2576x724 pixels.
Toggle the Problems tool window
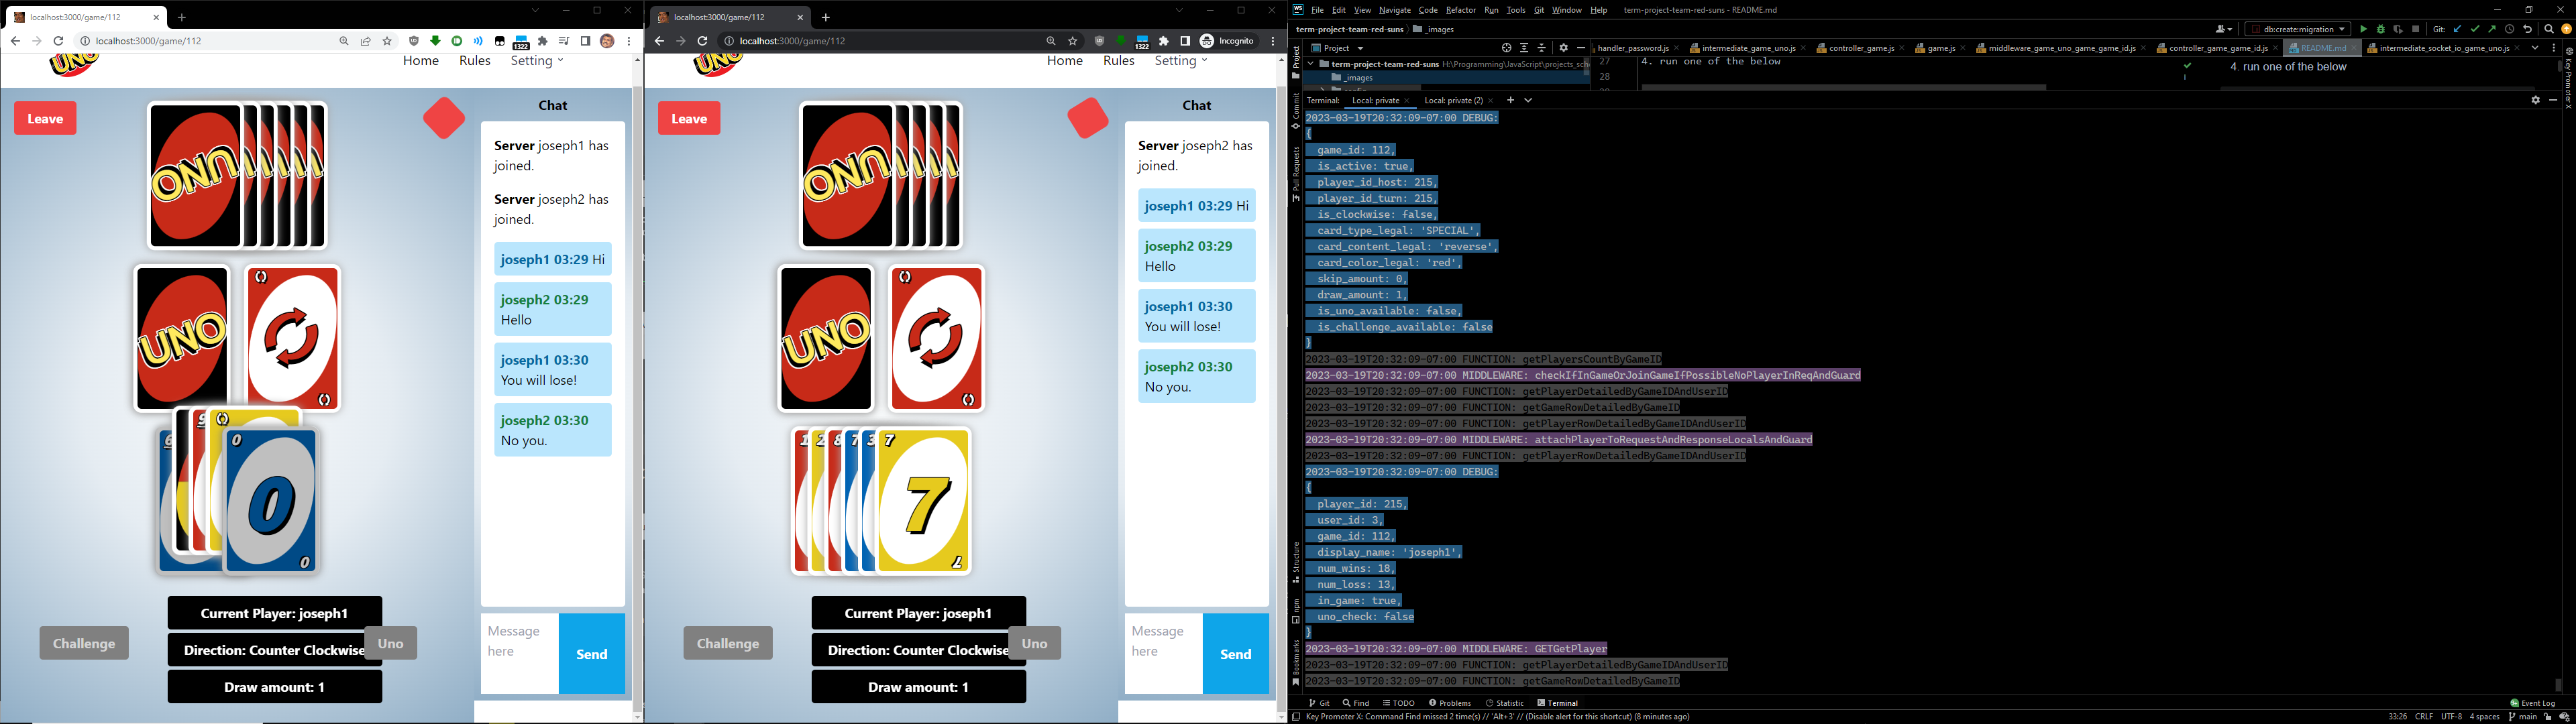1451,703
